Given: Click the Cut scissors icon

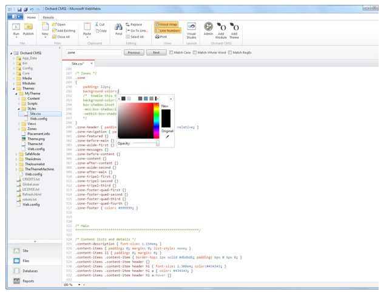Looking at the screenshot, I should tap(96, 24).
